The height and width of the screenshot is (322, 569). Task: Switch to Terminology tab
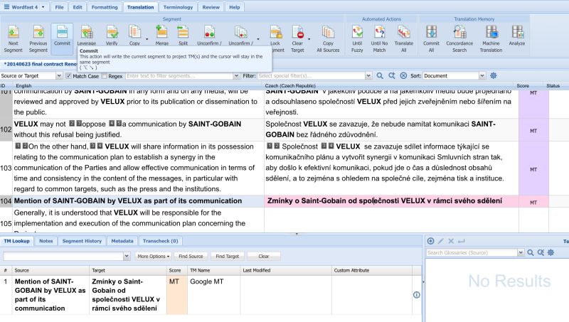[178, 7]
